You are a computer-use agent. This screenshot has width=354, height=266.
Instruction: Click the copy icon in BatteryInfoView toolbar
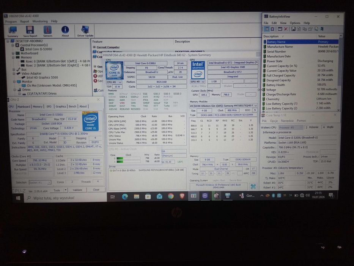tap(305, 29)
